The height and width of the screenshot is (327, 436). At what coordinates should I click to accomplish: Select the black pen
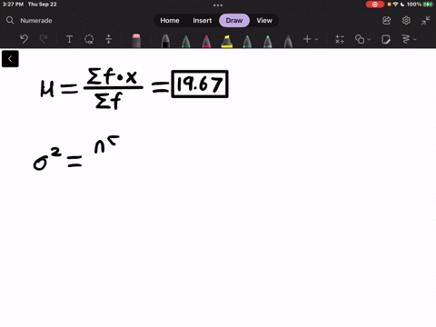coord(165,41)
